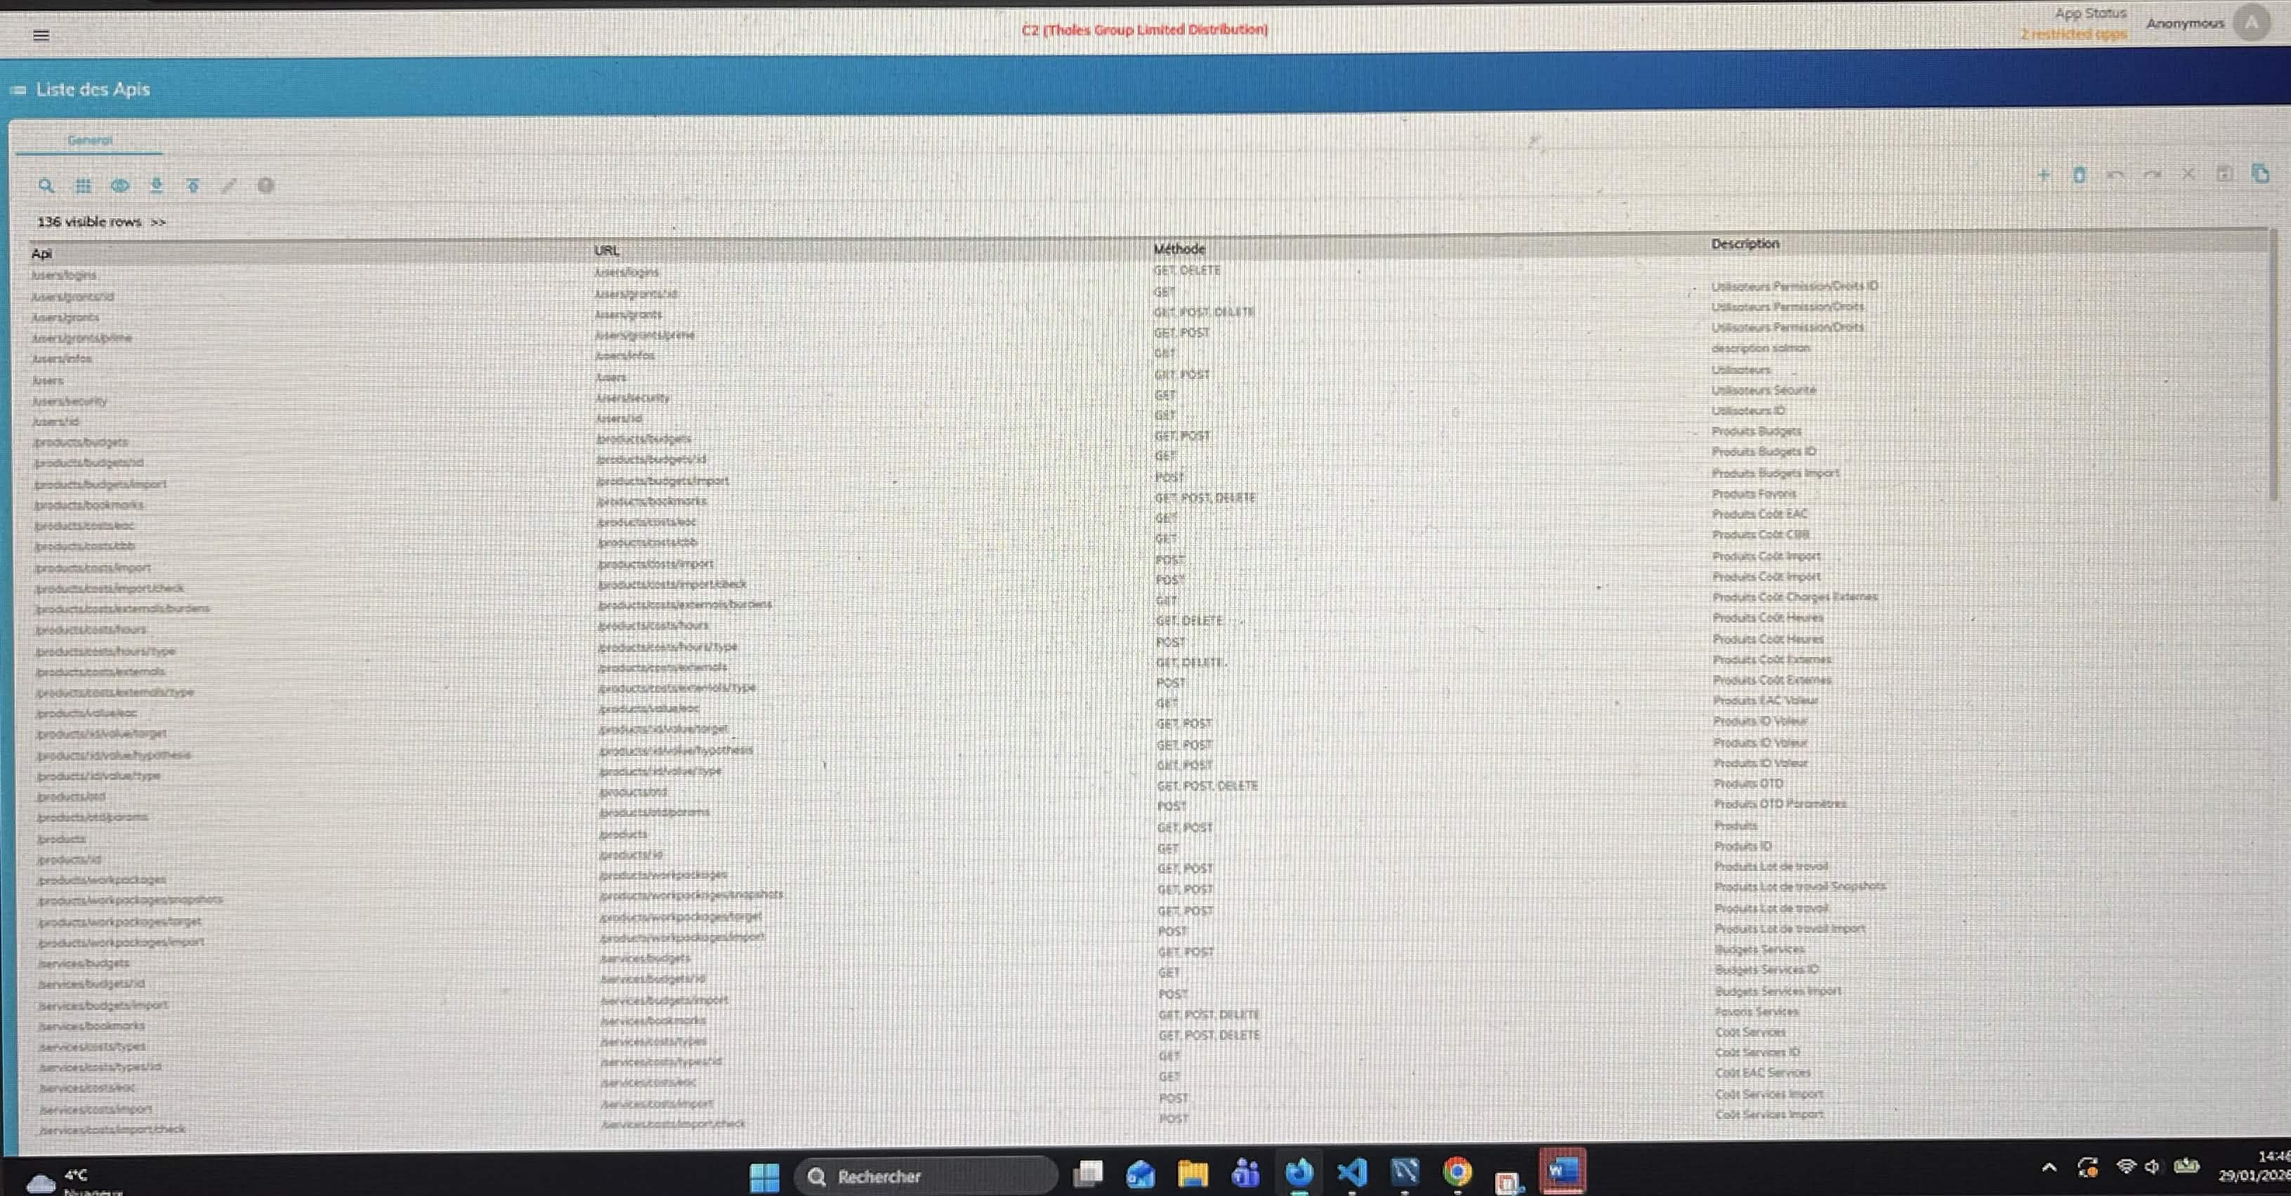This screenshot has height=1196, width=2291.
Task: Open the Anonymous user avatar menu
Action: coord(2251,23)
